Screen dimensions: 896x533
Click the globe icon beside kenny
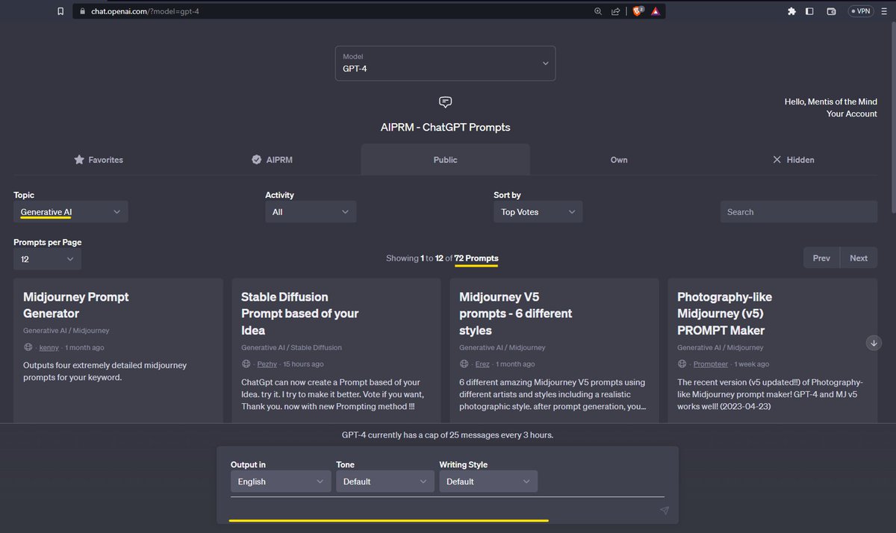pyautogui.click(x=28, y=347)
